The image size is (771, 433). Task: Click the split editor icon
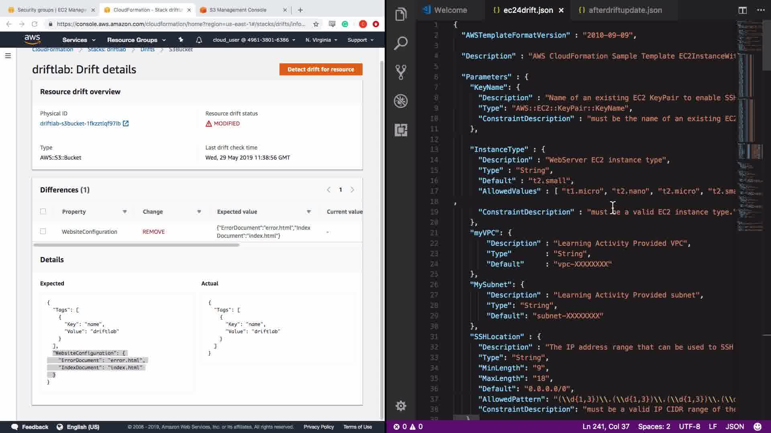742,10
